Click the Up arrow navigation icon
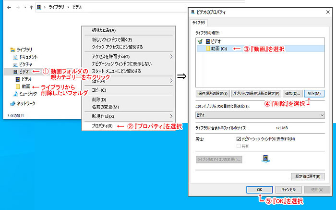 pos(32,8)
